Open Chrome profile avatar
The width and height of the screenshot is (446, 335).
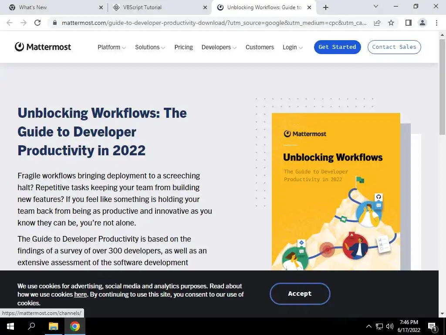tap(422, 23)
